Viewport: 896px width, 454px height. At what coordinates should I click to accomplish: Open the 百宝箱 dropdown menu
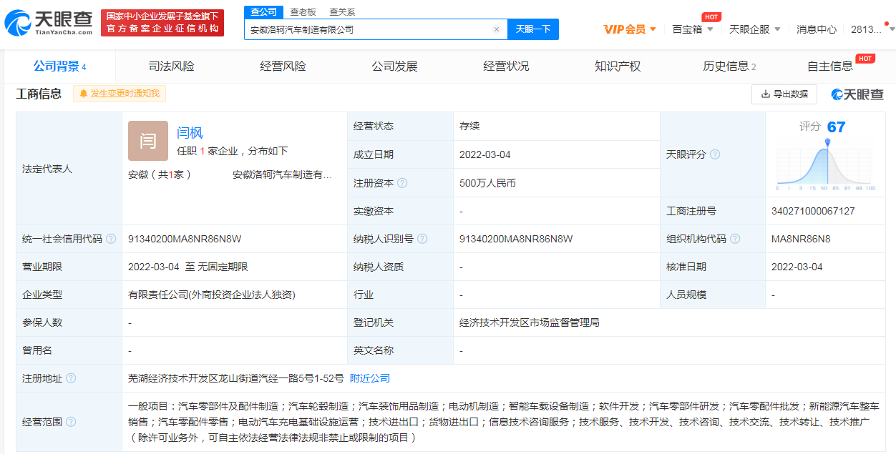tap(692, 29)
